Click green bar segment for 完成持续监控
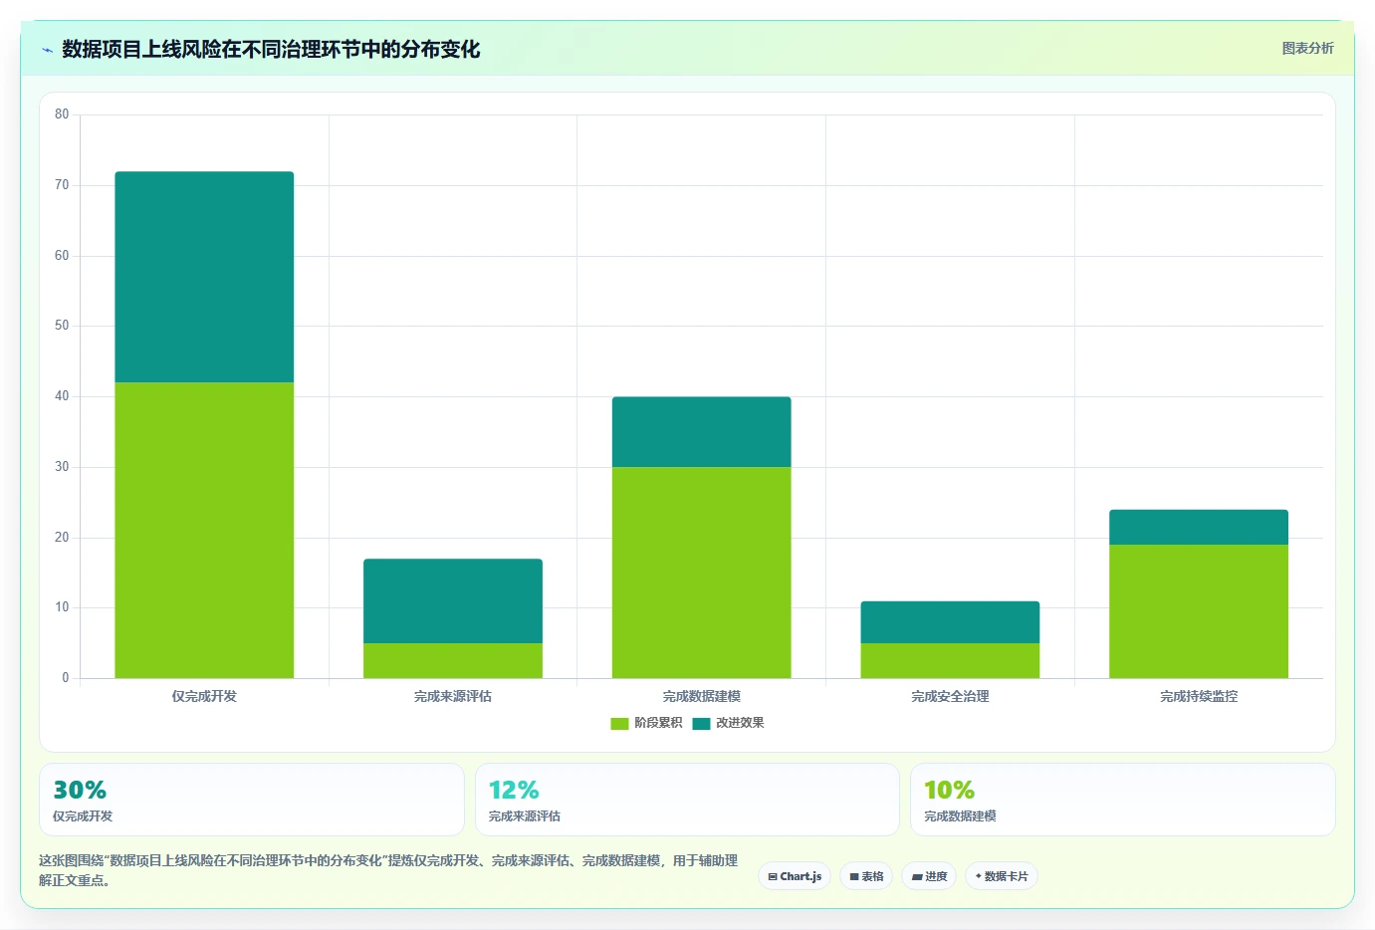Image resolution: width=1375 pixels, height=930 pixels. pos(1199,611)
